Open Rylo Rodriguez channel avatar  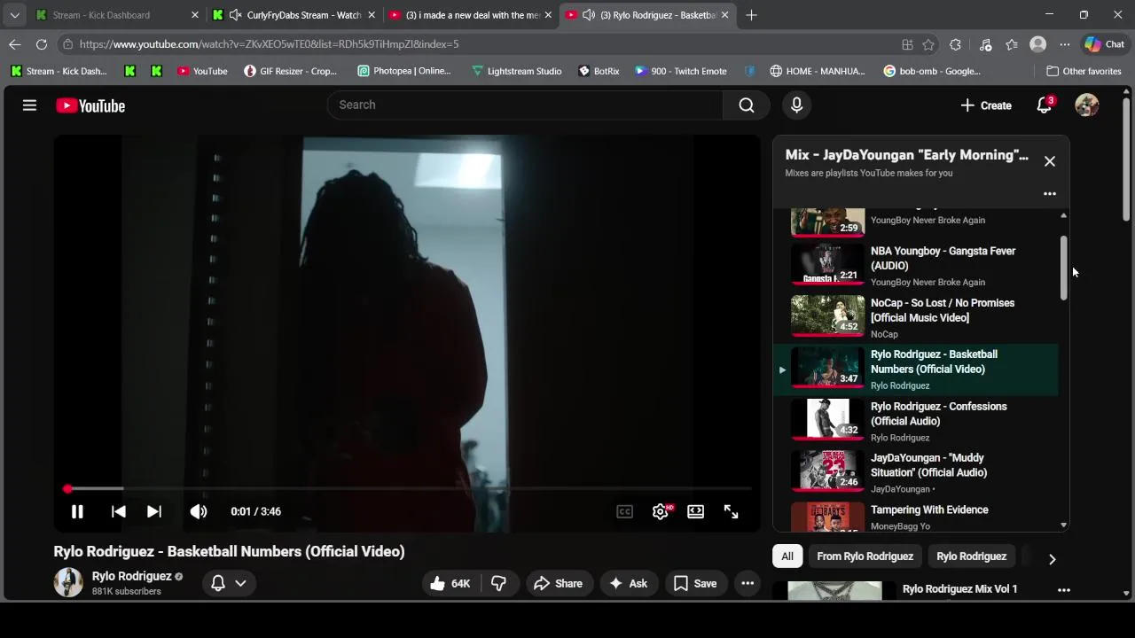coord(68,582)
